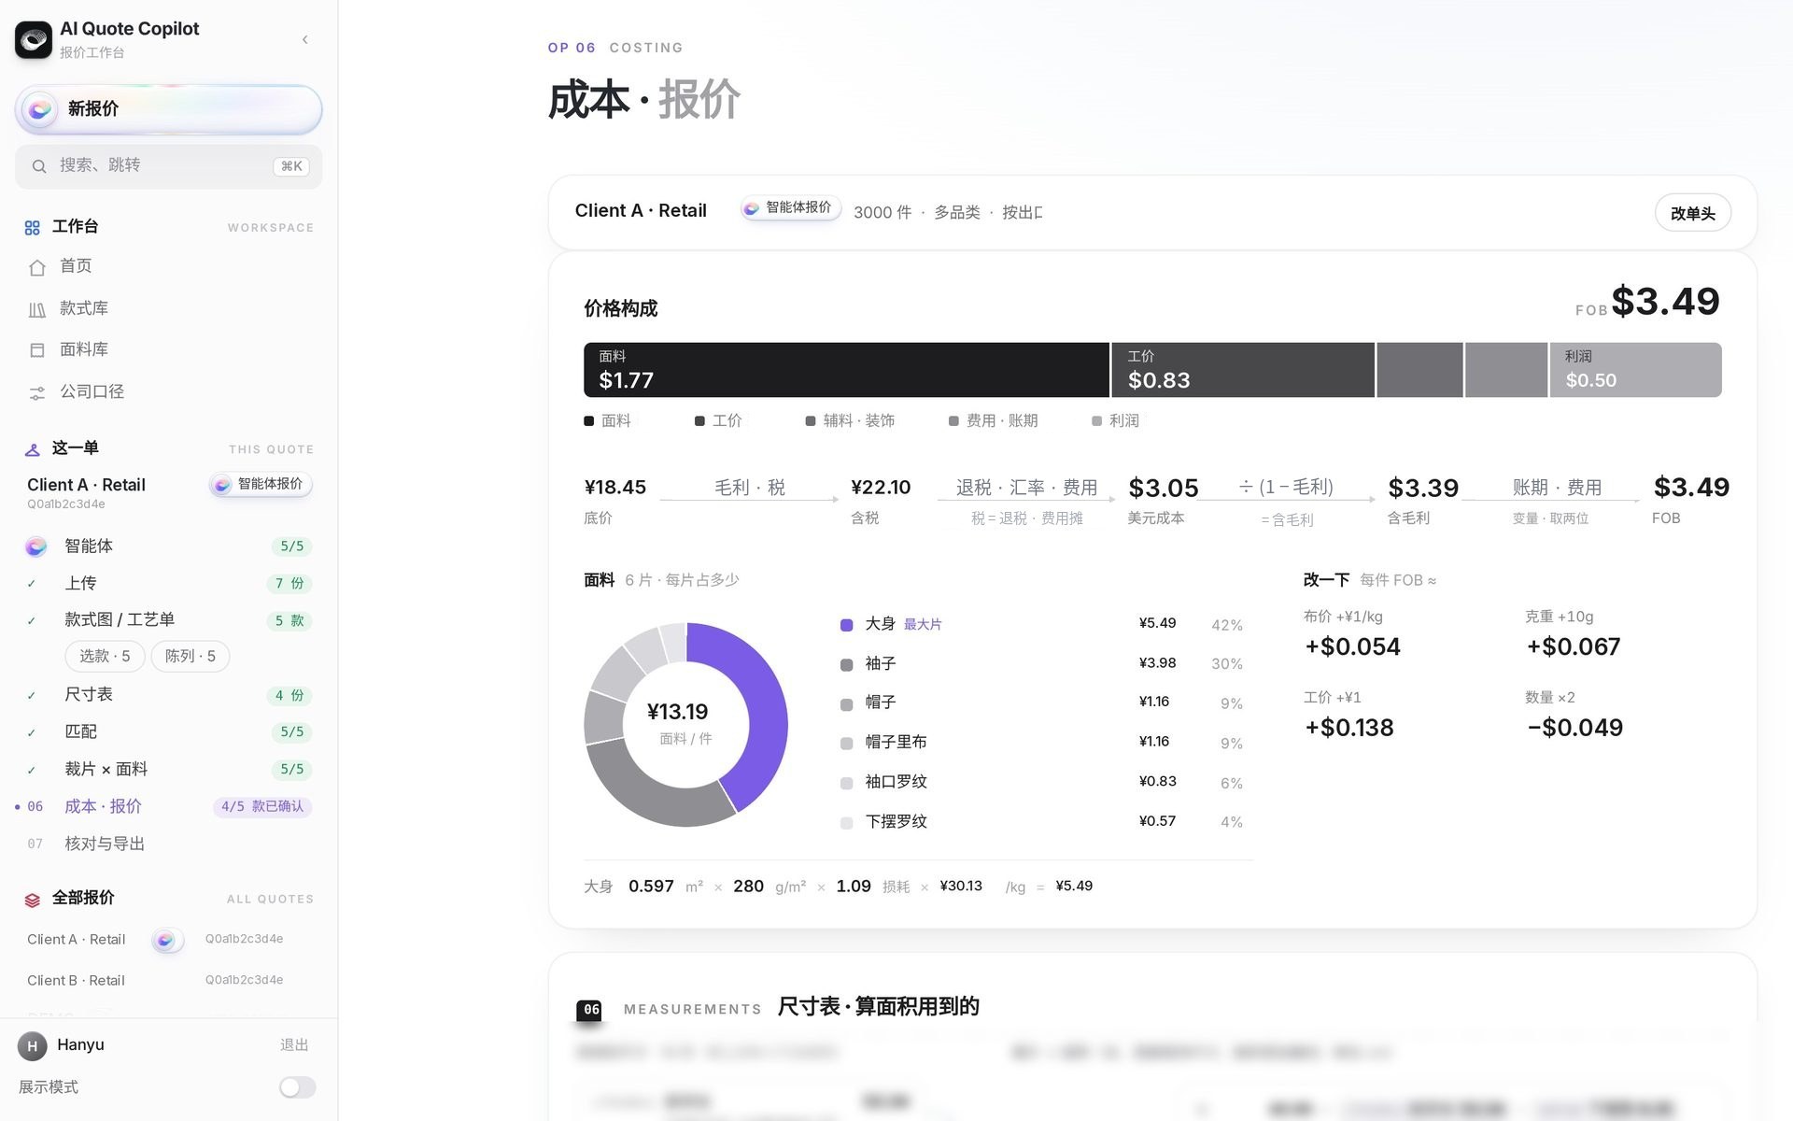This screenshot has width=1793, height=1121.
Task: Open the 匹配 step
Action: pyautogui.click(x=169, y=731)
